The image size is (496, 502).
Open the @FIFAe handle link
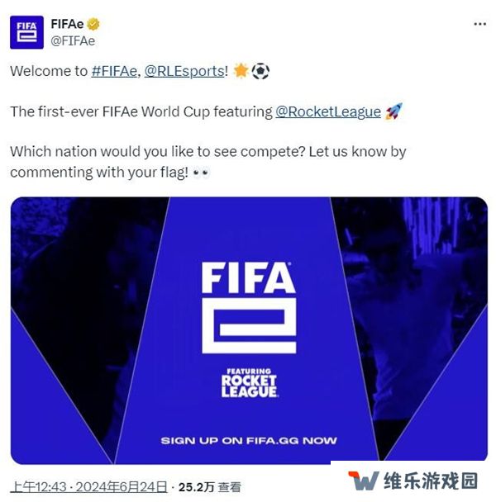coord(73,41)
